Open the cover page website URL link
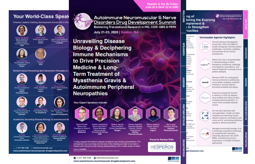 tap(104, 161)
